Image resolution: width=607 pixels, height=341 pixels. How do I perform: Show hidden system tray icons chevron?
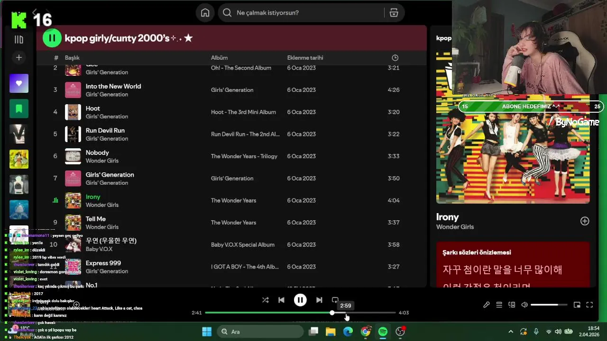coord(511,332)
